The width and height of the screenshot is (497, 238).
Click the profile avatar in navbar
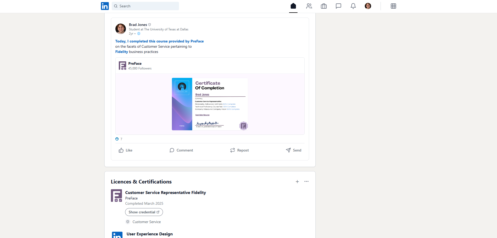pos(368,6)
